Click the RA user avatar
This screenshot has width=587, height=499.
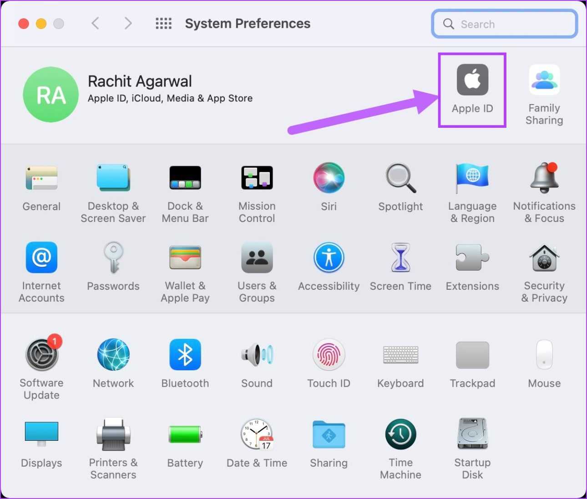point(51,95)
